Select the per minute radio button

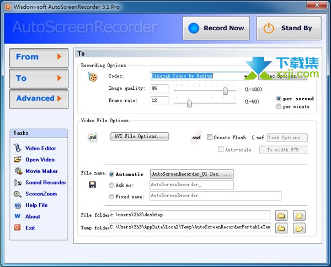[279, 106]
